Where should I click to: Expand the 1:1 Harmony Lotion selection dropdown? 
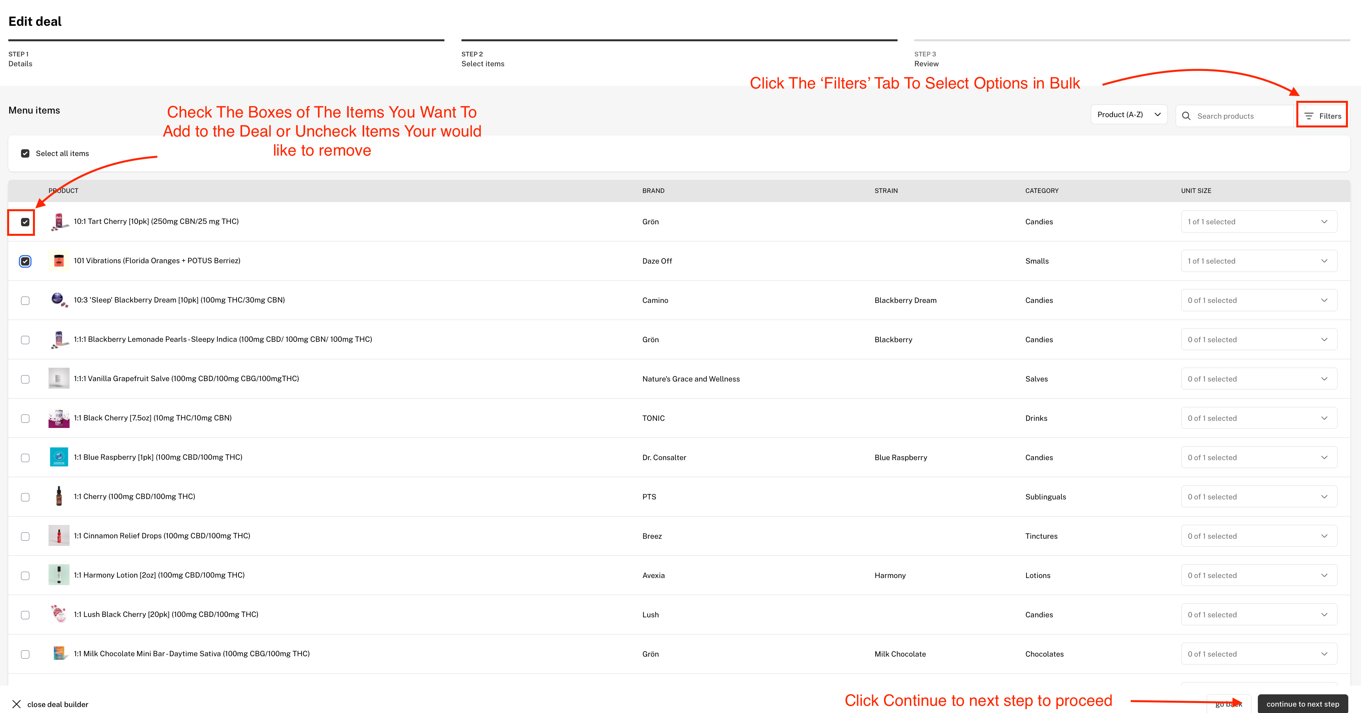click(x=1324, y=575)
